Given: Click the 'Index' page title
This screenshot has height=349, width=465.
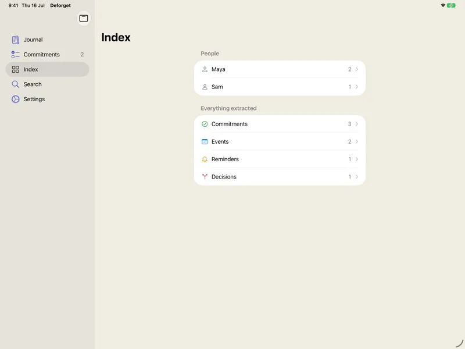Looking at the screenshot, I should [116, 37].
